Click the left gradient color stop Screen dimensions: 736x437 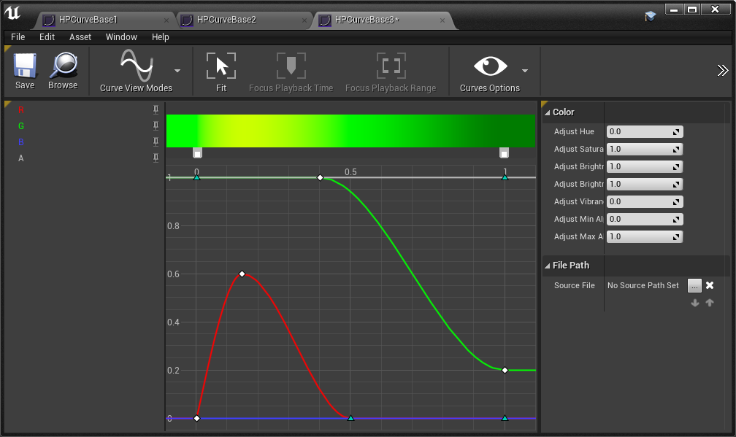pyautogui.click(x=198, y=153)
